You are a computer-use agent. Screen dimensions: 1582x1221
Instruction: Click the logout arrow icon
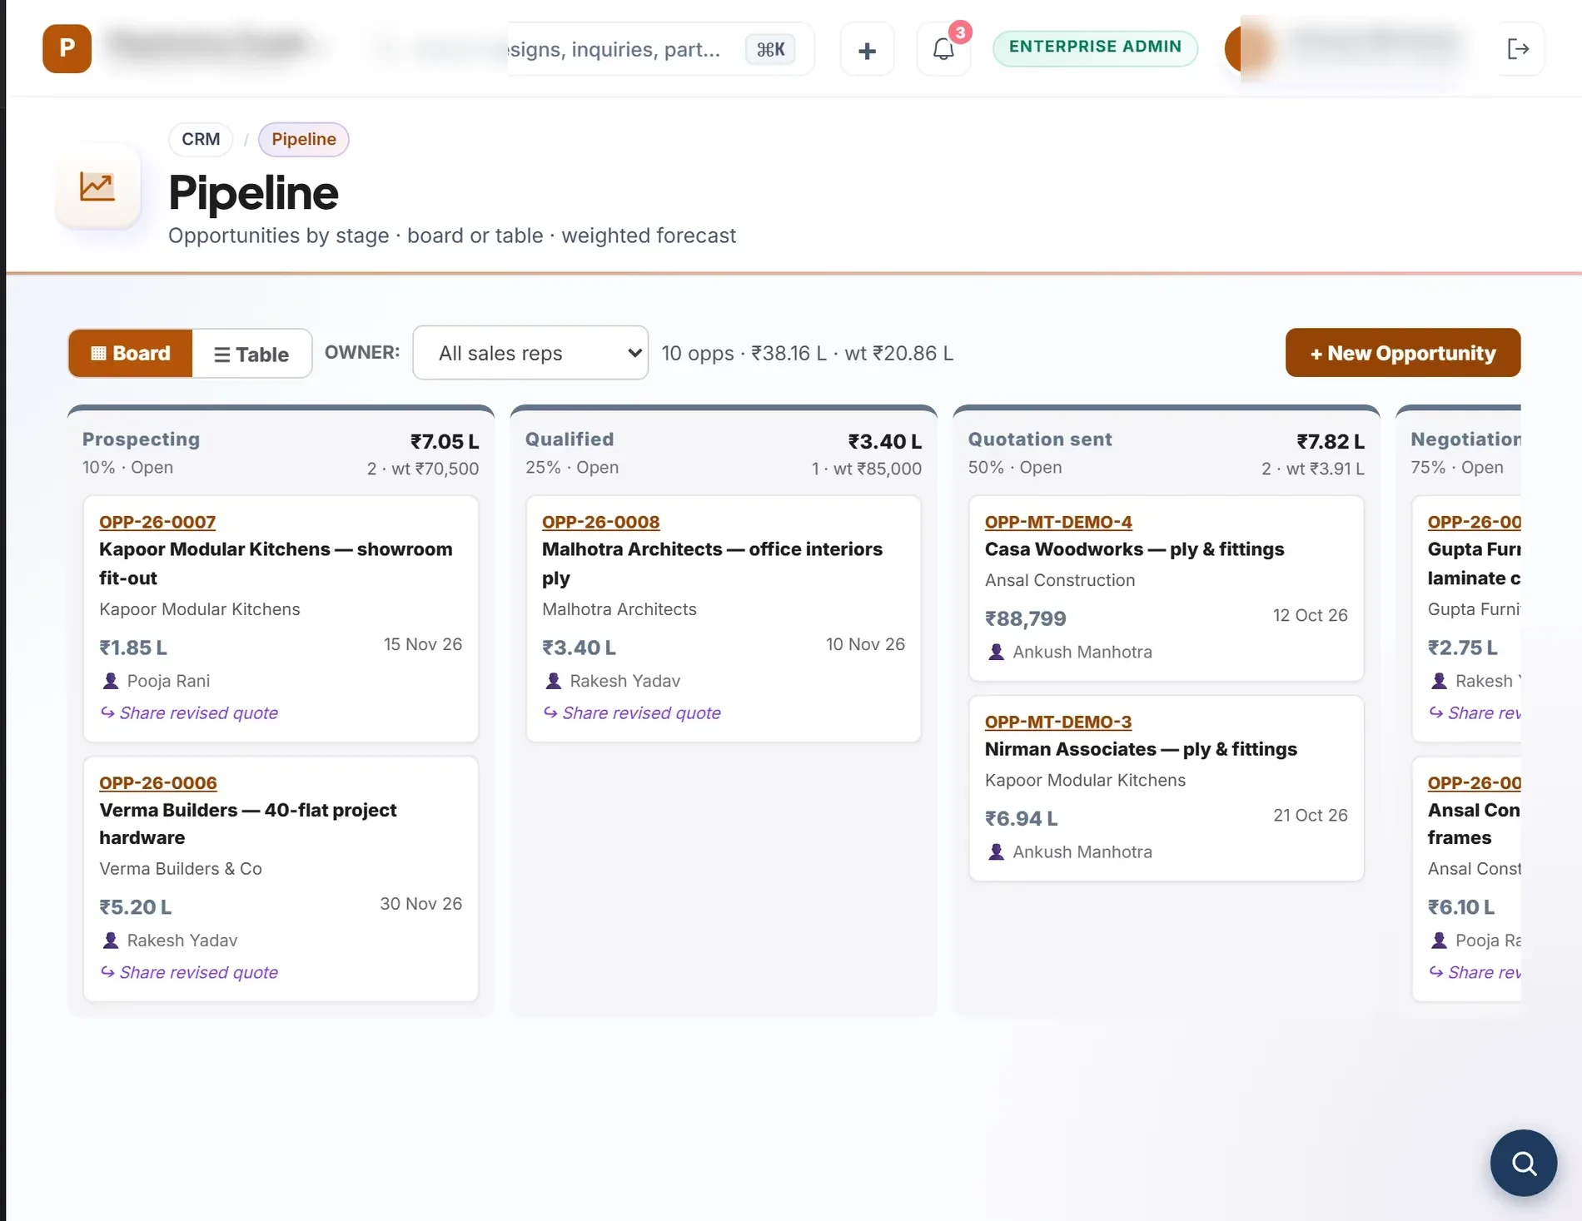(x=1519, y=49)
